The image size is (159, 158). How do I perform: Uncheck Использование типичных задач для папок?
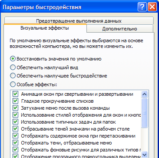[15, 122]
